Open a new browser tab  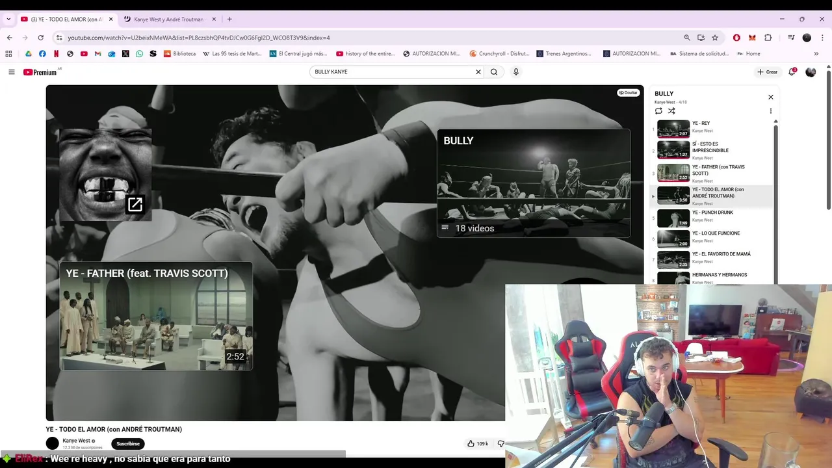click(x=229, y=19)
